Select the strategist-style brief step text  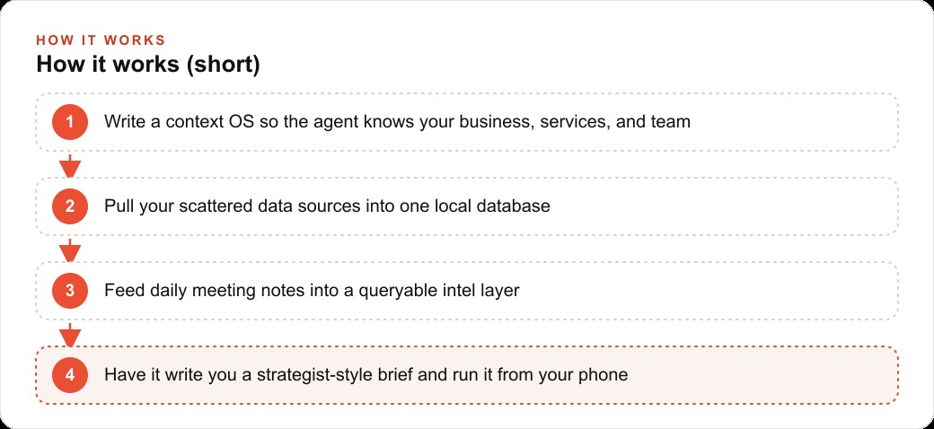(366, 375)
